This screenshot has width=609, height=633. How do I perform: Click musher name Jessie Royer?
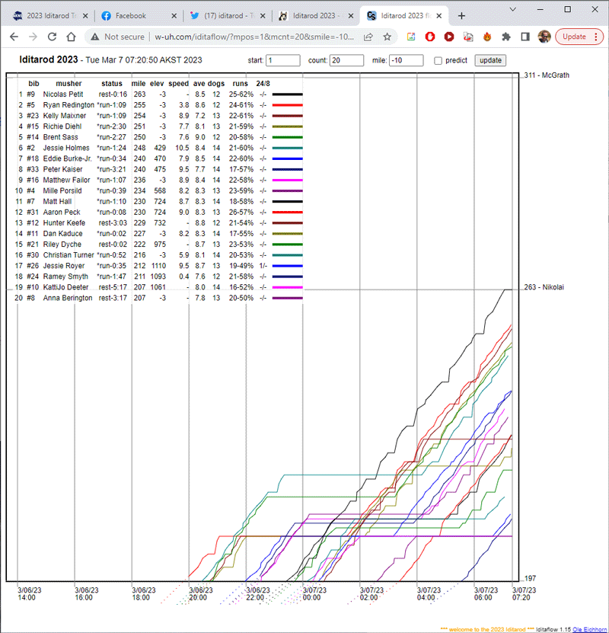[64, 266]
